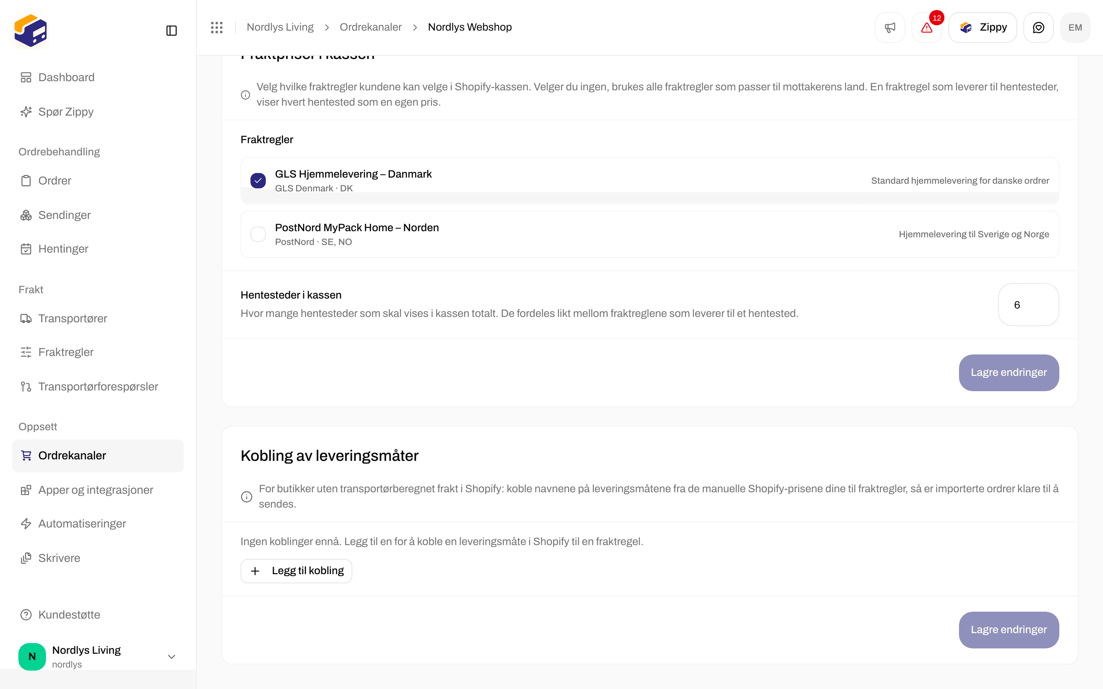Open the apps grid icon
This screenshot has width=1103, height=689.
coord(217,27)
